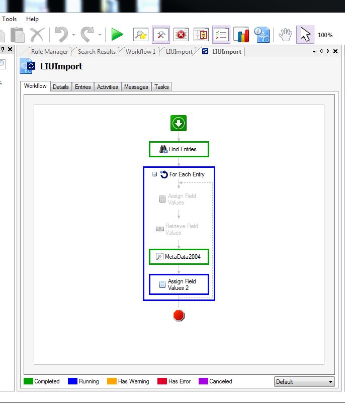The width and height of the screenshot is (345, 403).
Task: Click the green Run workflow play button
Action: [117, 35]
